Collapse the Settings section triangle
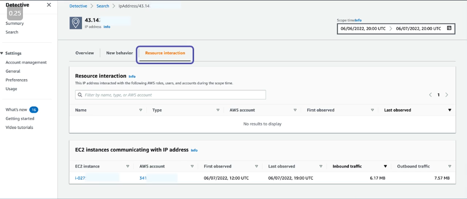 click(x=2, y=53)
